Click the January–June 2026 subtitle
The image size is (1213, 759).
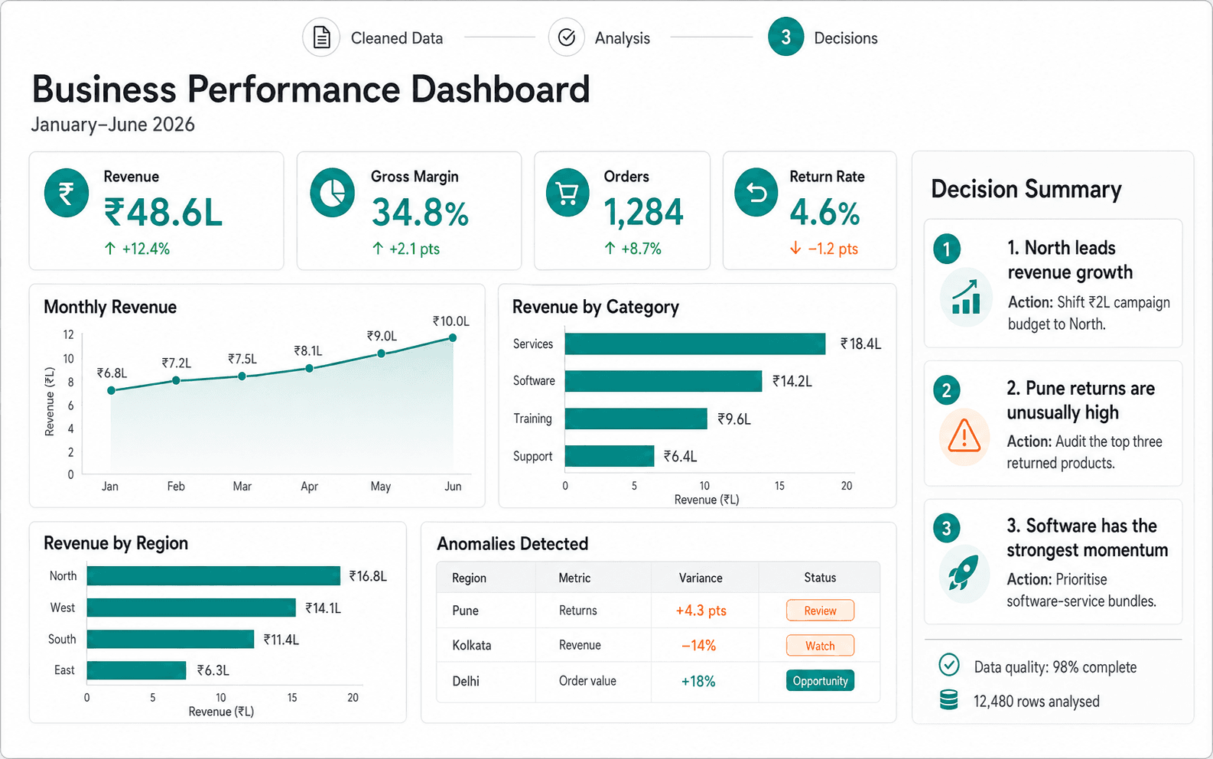(x=112, y=125)
